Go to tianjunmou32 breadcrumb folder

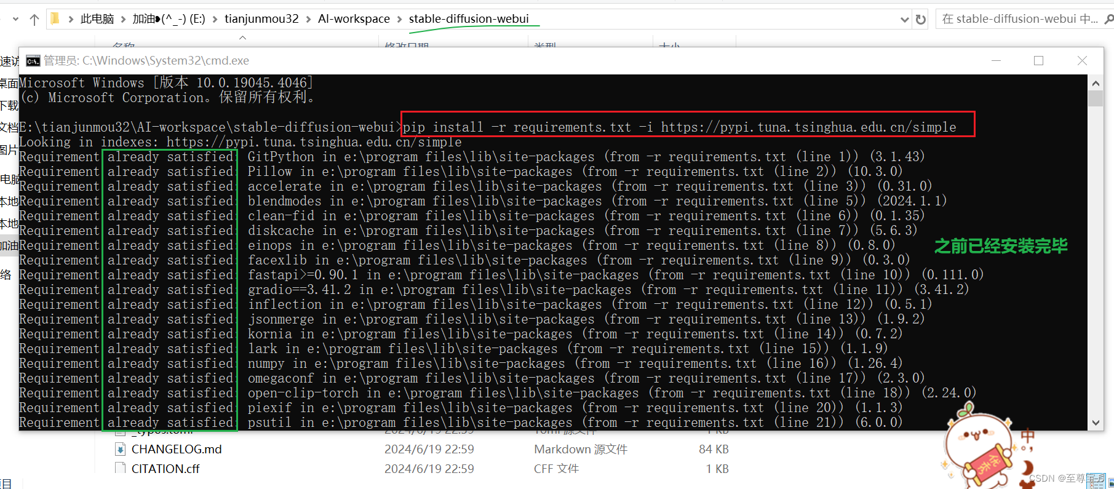tap(261, 19)
